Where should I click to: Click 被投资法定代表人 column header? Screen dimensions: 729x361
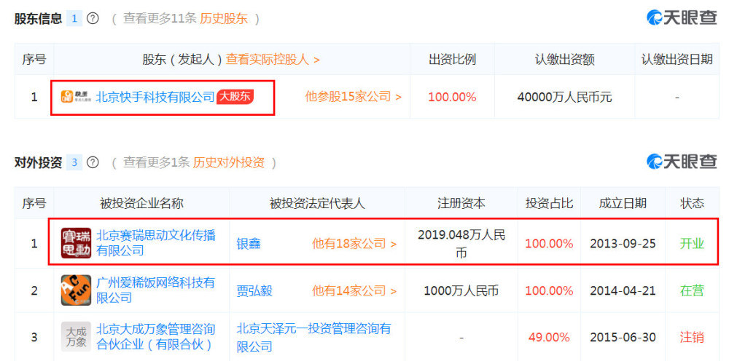(x=318, y=203)
